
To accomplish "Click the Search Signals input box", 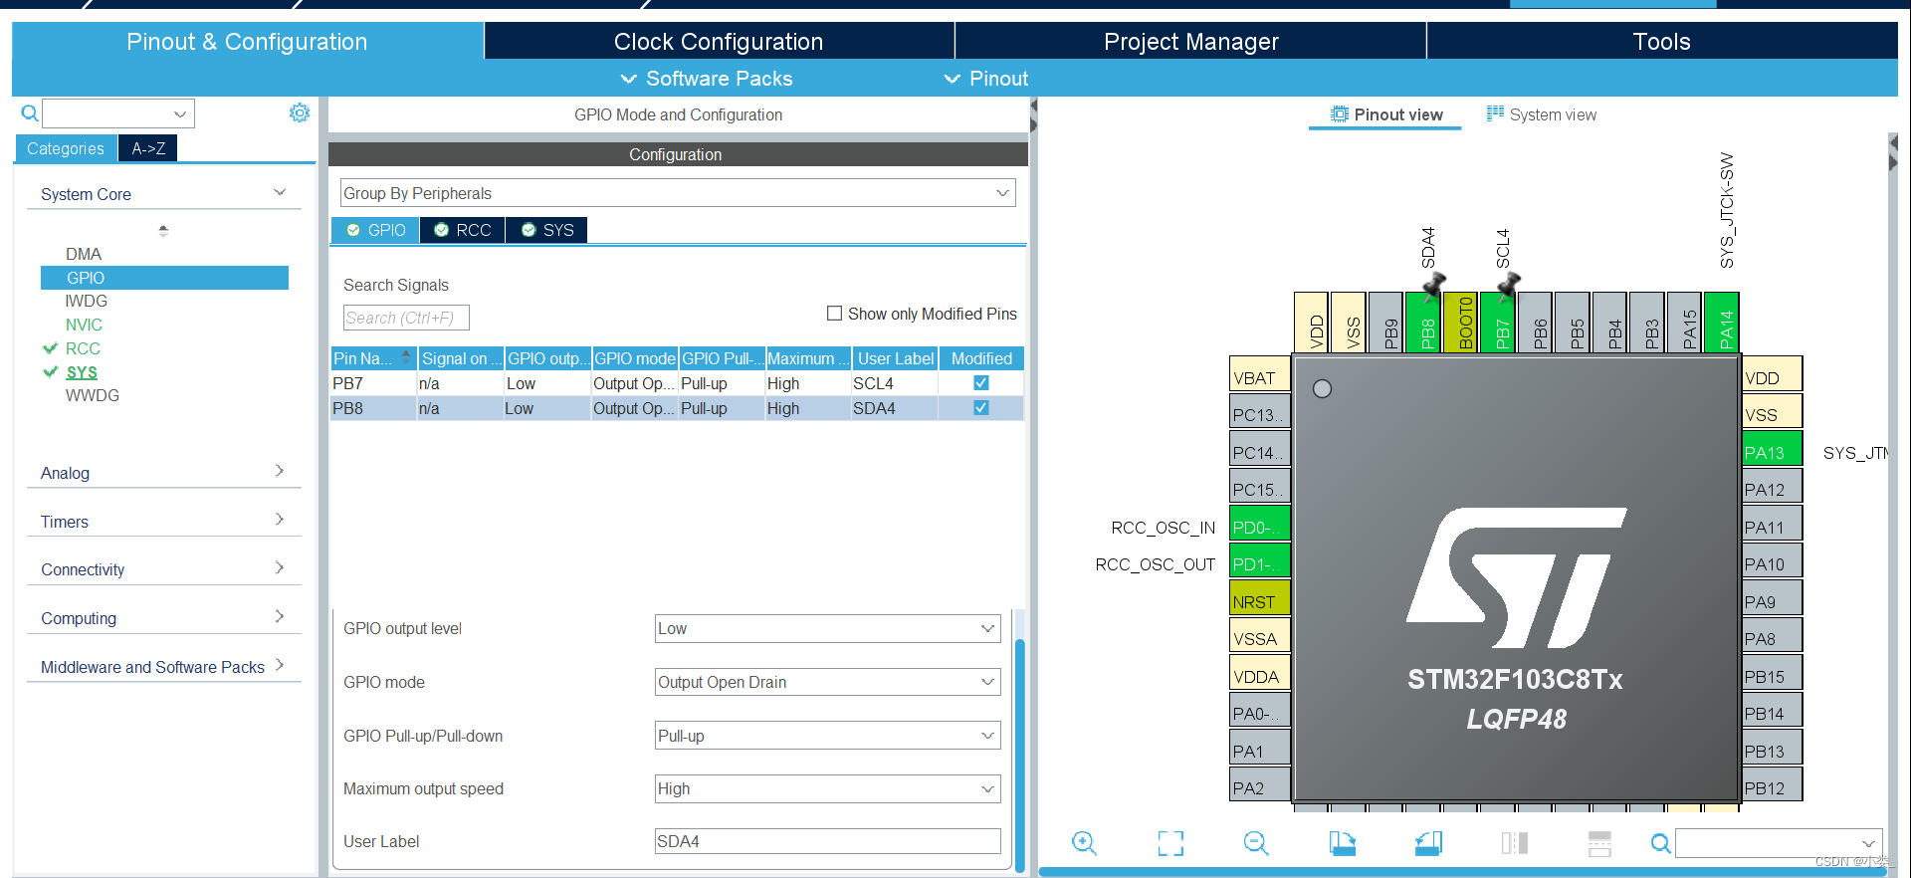I will pyautogui.click(x=406, y=318).
